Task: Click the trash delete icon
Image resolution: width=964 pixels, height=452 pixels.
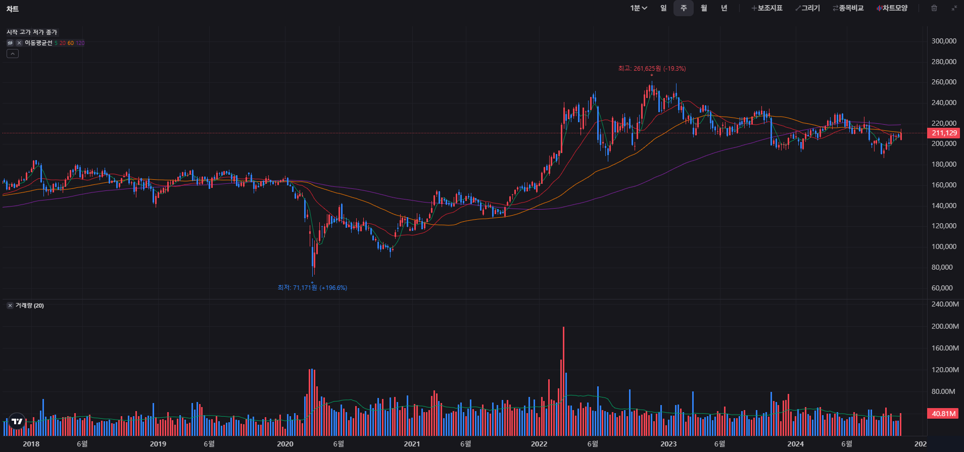Action: (934, 8)
